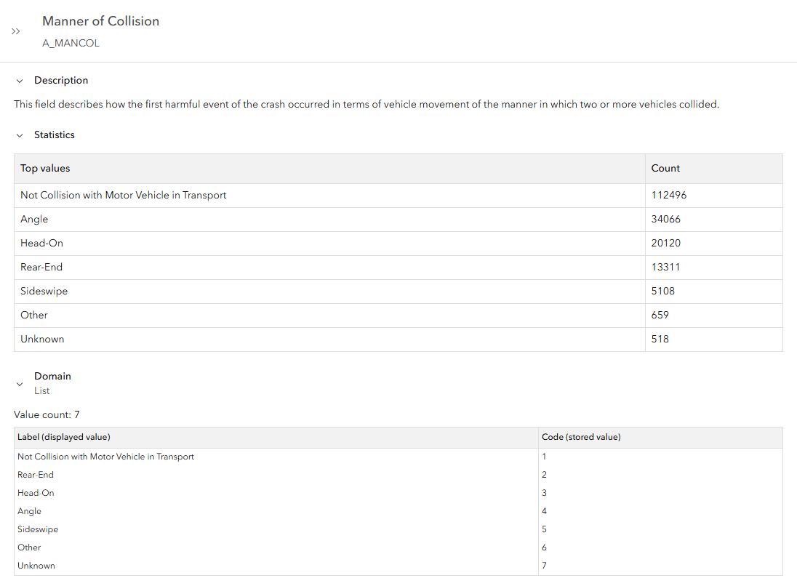Viewport: 797px width, 586px height.
Task: Click the Code (stored value) header
Action: pos(581,437)
